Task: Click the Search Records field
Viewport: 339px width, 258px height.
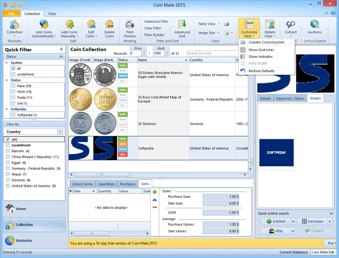Action: pyautogui.click(x=213, y=53)
